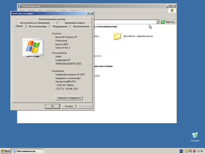Cancel with the Отмена button

point(69,106)
